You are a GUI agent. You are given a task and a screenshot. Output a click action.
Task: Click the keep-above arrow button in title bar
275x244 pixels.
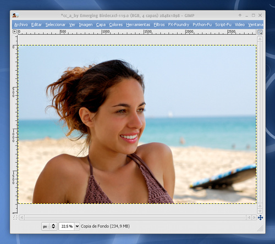[240, 15]
